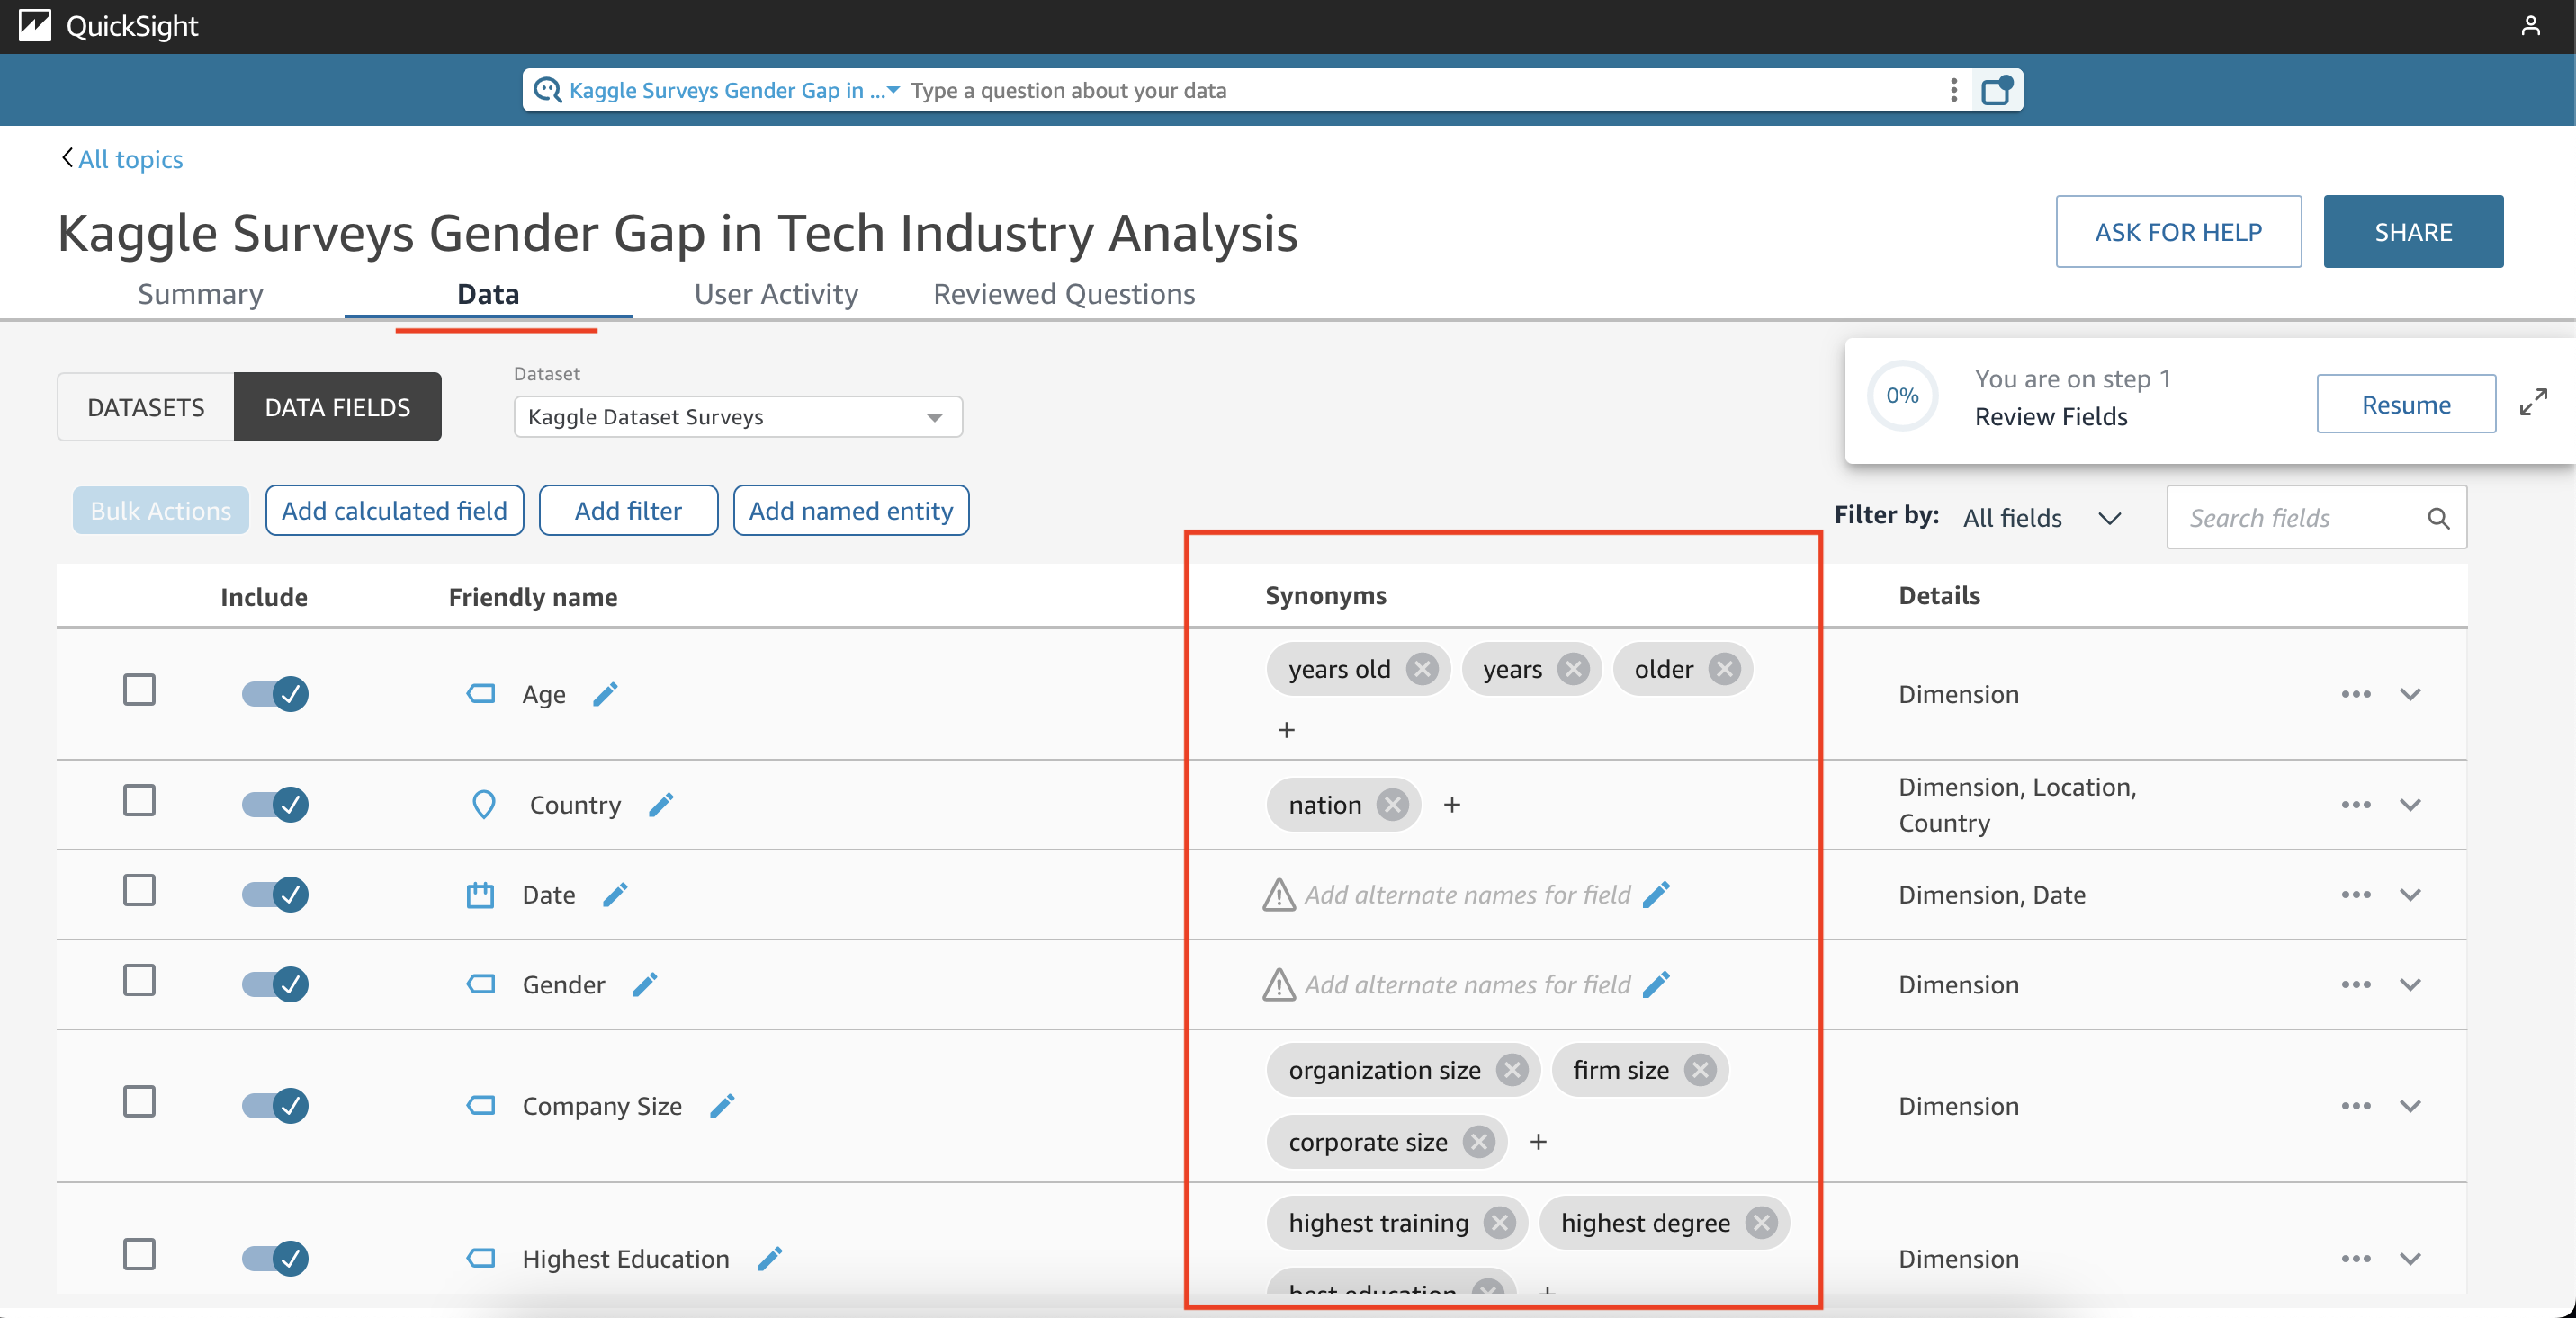Remove the 'highest training' synonym
The height and width of the screenshot is (1318, 2576).
pos(1500,1222)
